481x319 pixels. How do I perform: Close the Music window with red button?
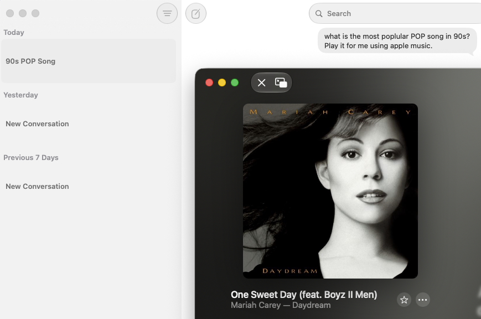click(x=209, y=83)
